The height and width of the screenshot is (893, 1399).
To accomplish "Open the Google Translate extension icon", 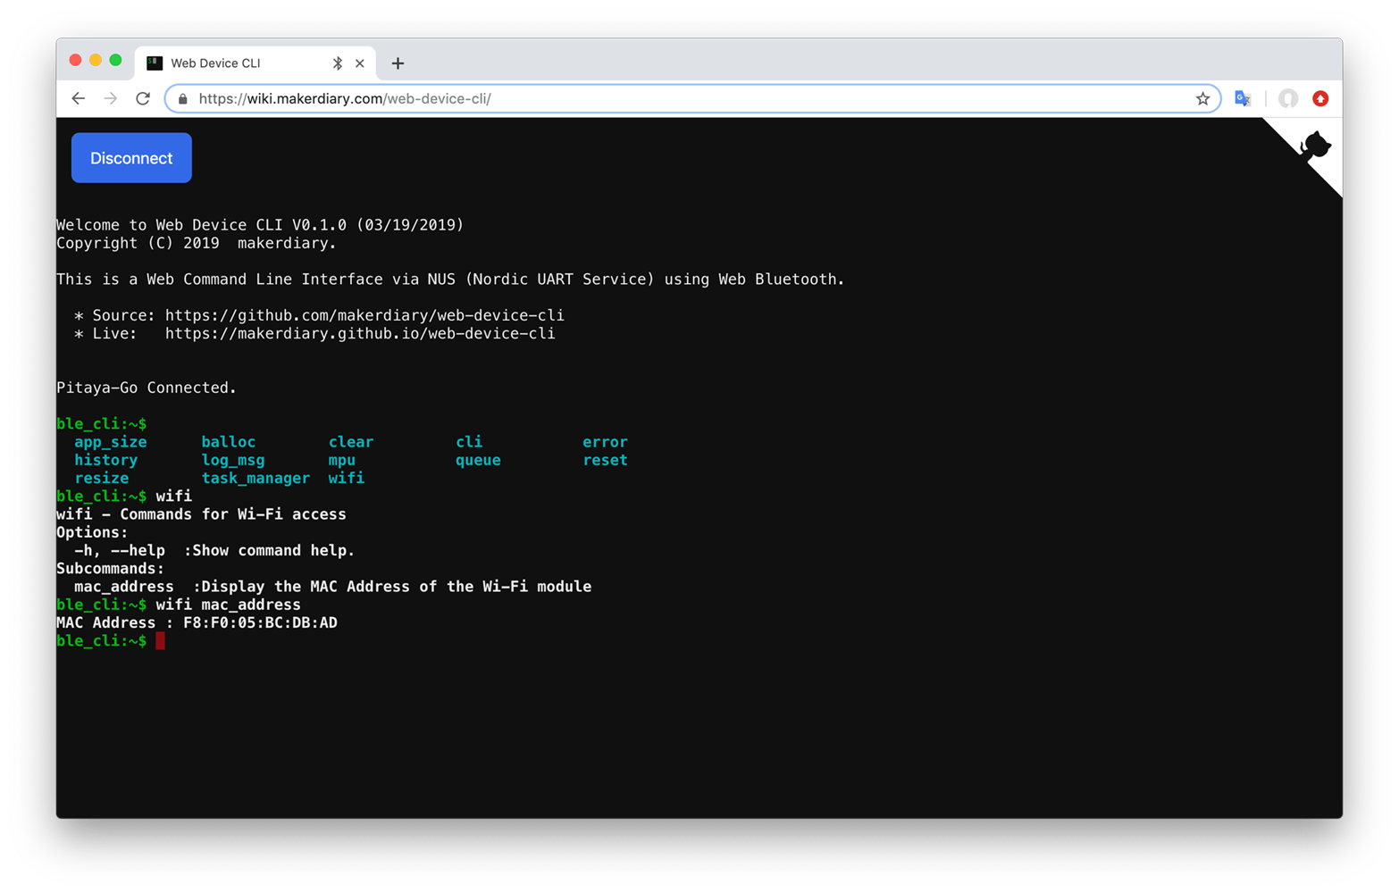I will point(1243,98).
